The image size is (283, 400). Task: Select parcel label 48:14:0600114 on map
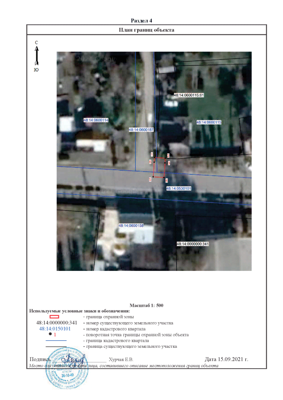(96, 120)
